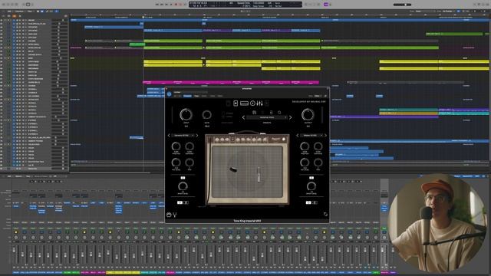Click the import preset icon above preset name
The image size is (491, 276).
coord(271,112)
